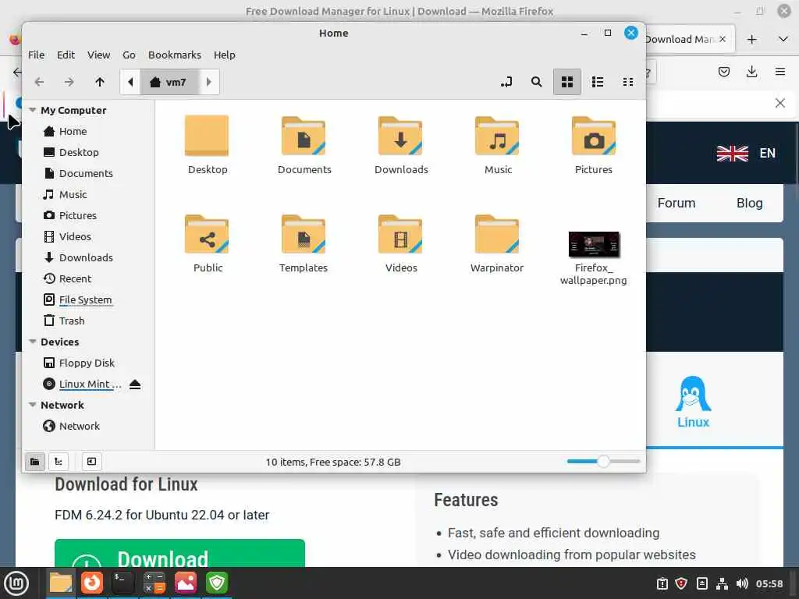Viewport: 799px width, 599px height.
Task: Open the View menu
Action: (99, 55)
